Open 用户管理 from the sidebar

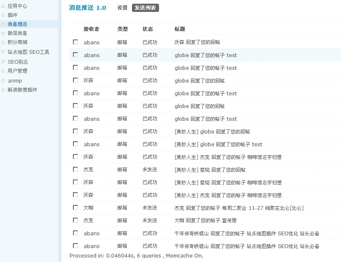(x=17, y=71)
